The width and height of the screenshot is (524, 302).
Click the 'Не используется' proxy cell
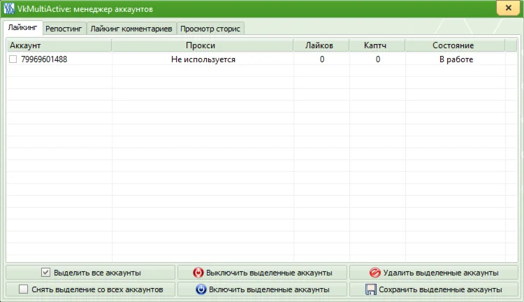[x=203, y=59]
